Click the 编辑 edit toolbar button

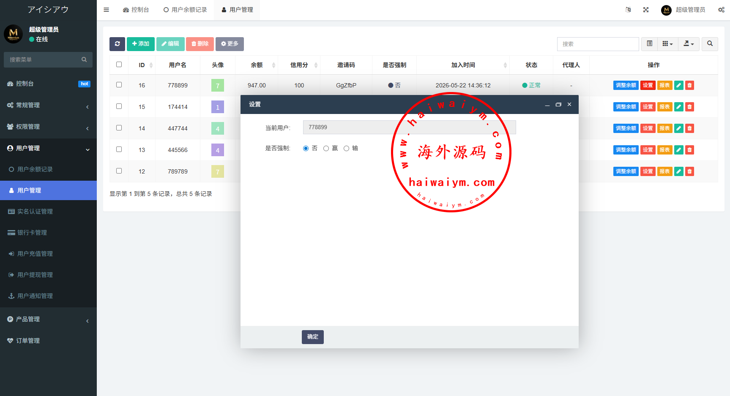tap(170, 44)
